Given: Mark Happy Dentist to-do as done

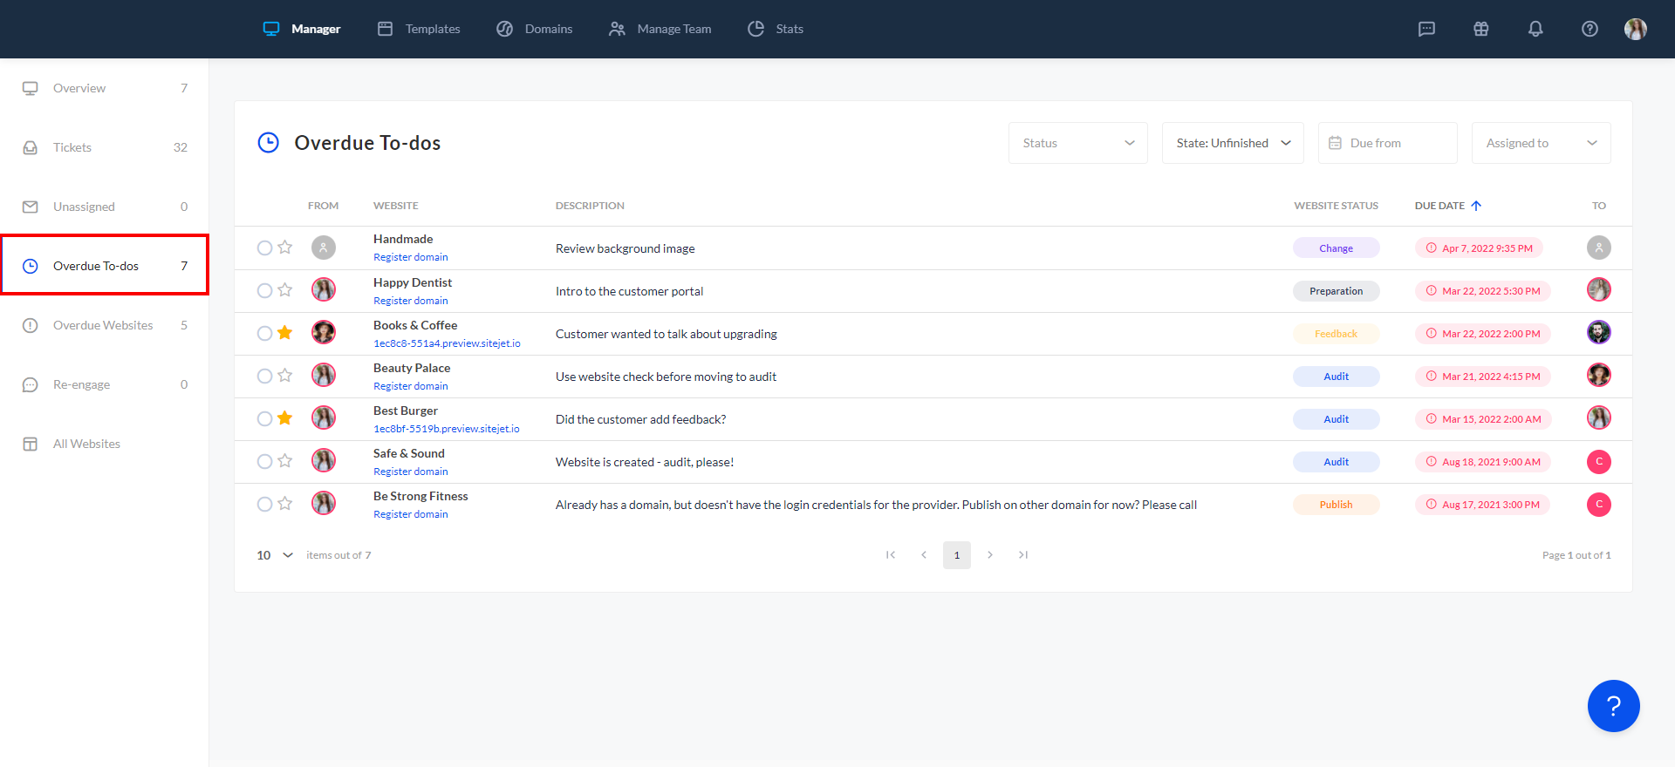Looking at the screenshot, I should tap(264, 291).
